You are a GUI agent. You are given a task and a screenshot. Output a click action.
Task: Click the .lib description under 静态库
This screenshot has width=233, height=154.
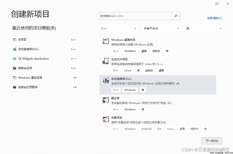point(142,103)
